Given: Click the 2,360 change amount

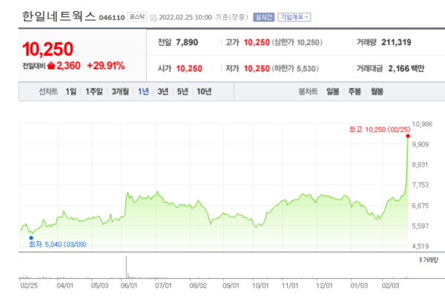Looking at the screenshot, I should [68, 66].
